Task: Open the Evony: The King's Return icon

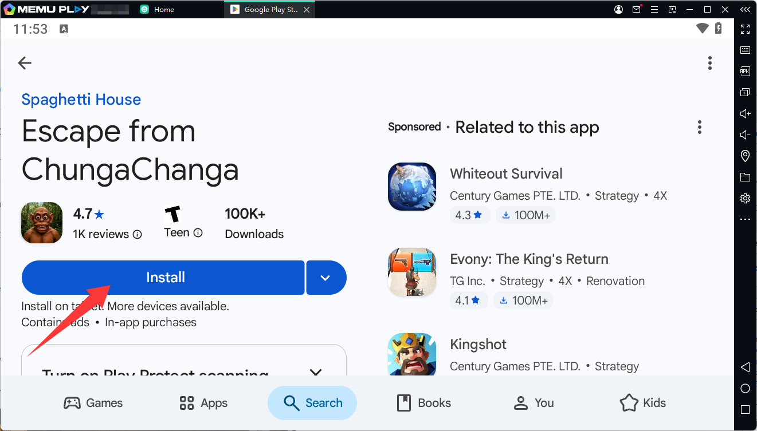Action: [x=411, y=272]
